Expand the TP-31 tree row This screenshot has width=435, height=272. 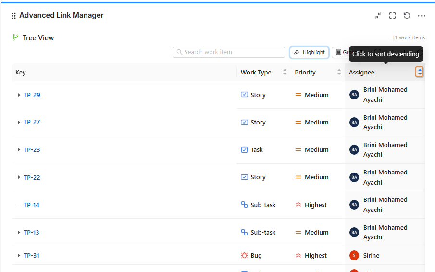[19, 256]
